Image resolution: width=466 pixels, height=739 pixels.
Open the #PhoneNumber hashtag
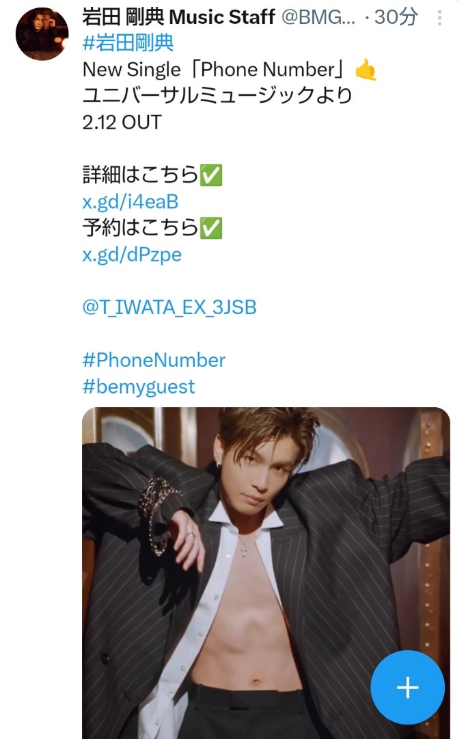tap(154, 360)
